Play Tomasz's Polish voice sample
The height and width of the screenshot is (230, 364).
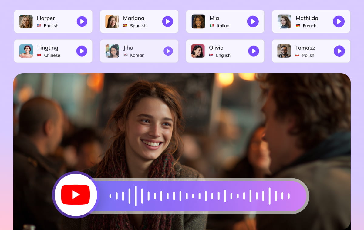point(339,51)
